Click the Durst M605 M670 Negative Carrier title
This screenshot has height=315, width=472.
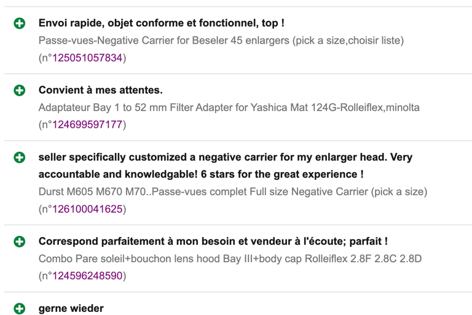[x=233, y=192]
